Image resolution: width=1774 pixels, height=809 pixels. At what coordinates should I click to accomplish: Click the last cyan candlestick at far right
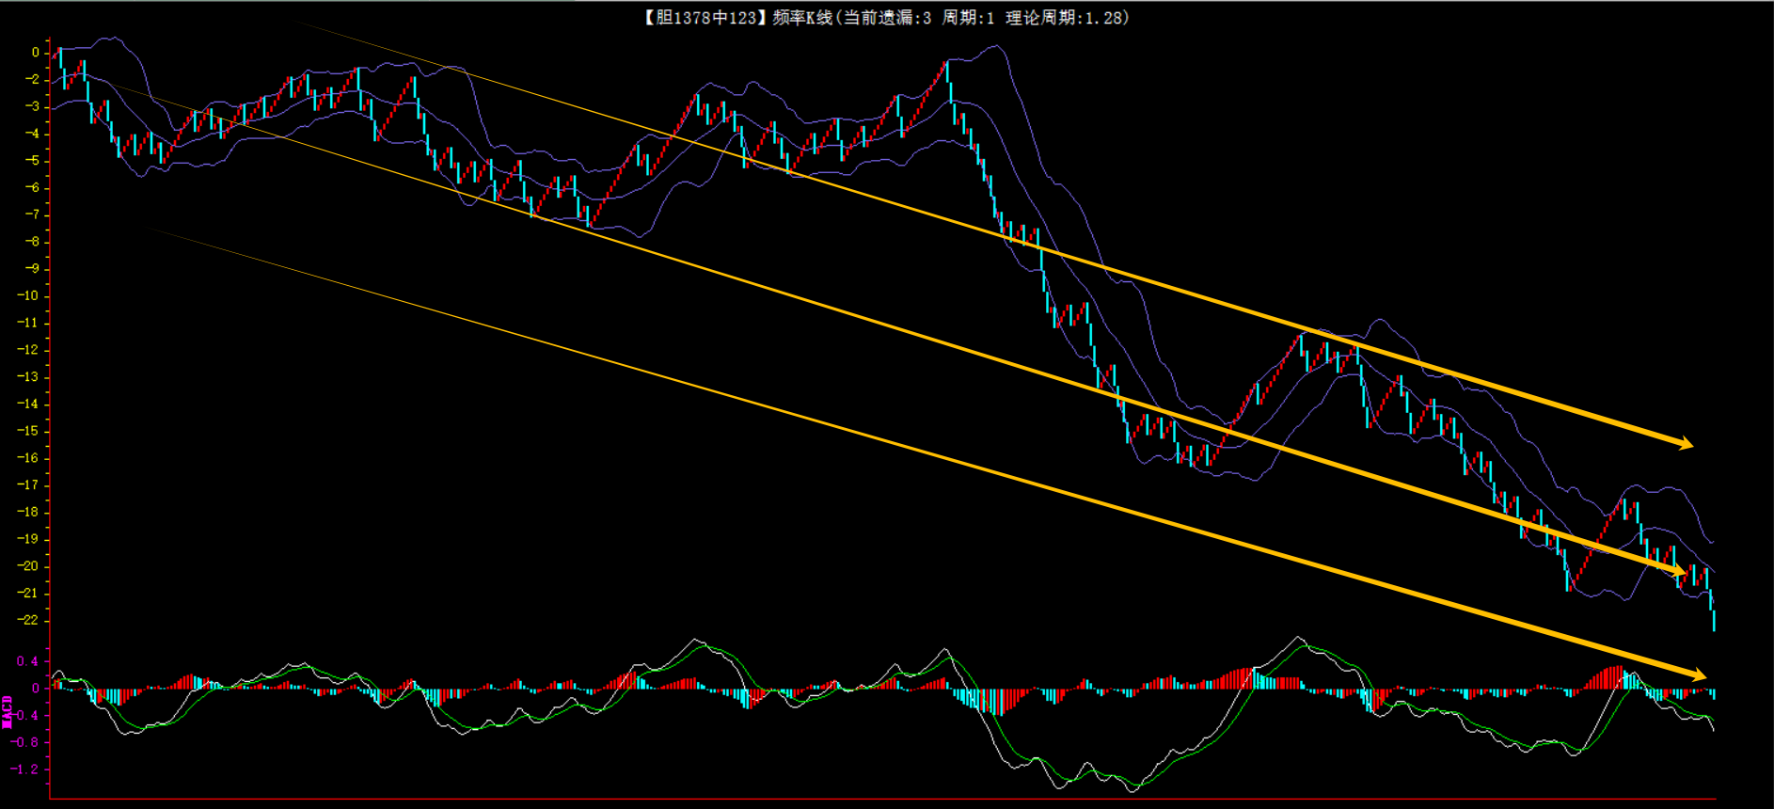point(1714,619)
